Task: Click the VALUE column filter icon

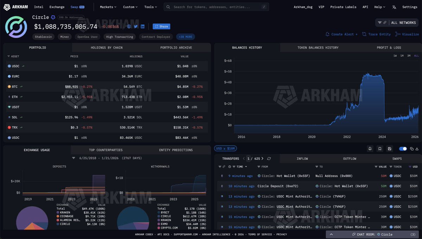Action: tap(376, 167)
